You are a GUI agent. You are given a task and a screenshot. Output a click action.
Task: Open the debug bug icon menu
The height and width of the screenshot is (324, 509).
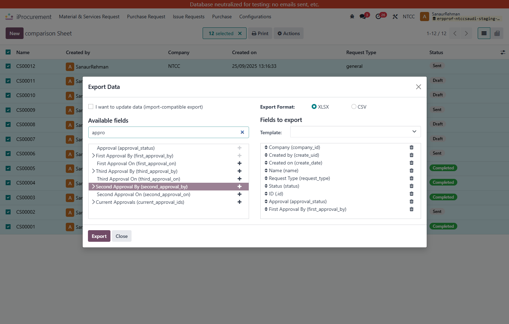click(x=352, y=17)
